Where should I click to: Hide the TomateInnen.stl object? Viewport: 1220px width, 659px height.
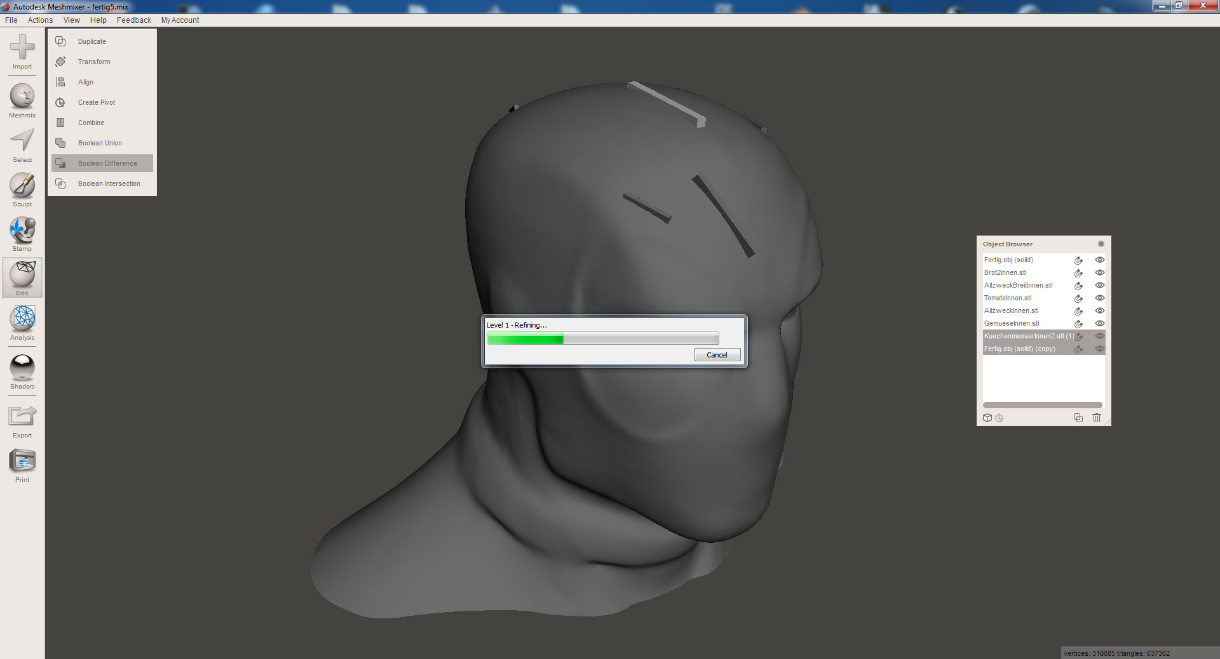1100,298
